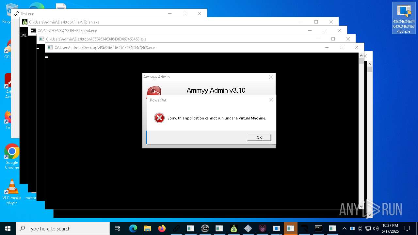418x235 pixels.
Task: Maximize the cmd.exe window
Action: 325,30
